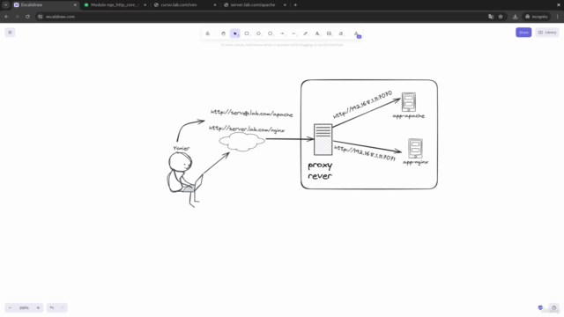Select the Diamond shape tool
The height and width of the screenshot is (317, 564).
click(x=258, y=33)
